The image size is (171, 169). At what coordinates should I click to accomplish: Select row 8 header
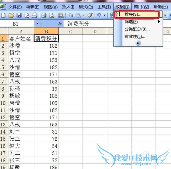[x=4, y=89]
